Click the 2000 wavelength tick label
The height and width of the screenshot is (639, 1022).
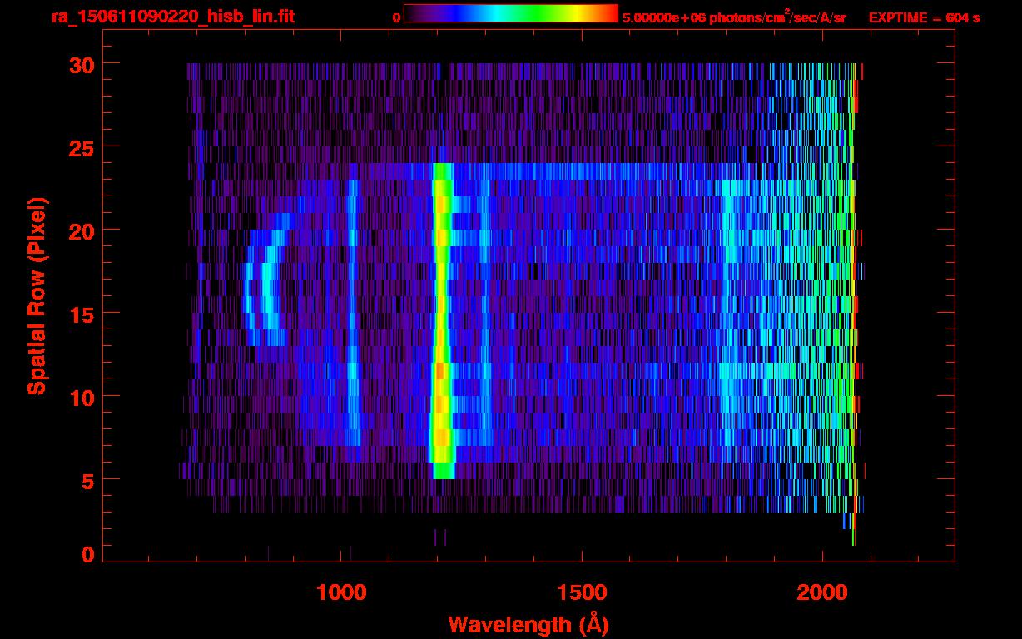pos(822,592)
